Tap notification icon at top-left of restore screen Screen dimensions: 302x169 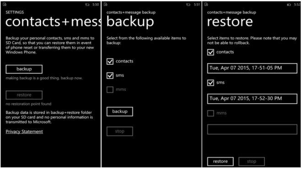pos(206,5)
